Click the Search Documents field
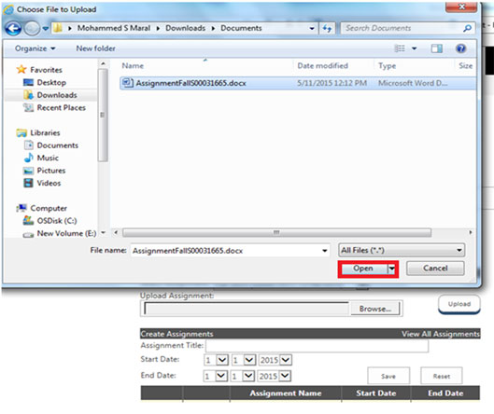Screen dimensions: 494x414 (402, 28)
